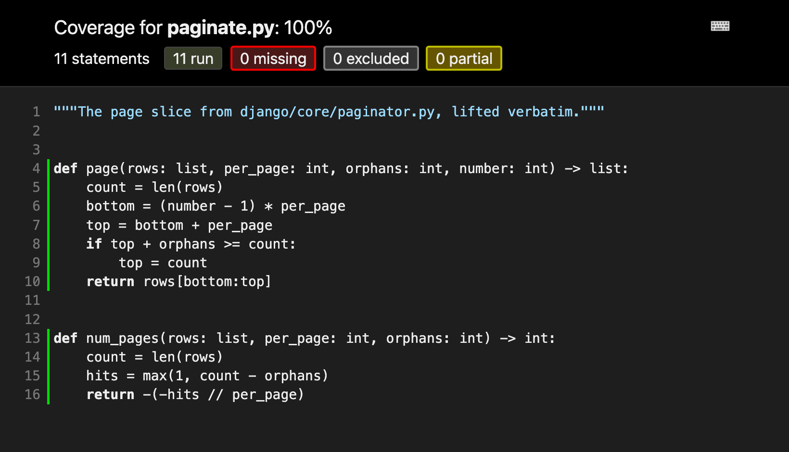The width and height of the screenshot is (789, 452).
Task: Select line number 13
Action: (32, 338)
